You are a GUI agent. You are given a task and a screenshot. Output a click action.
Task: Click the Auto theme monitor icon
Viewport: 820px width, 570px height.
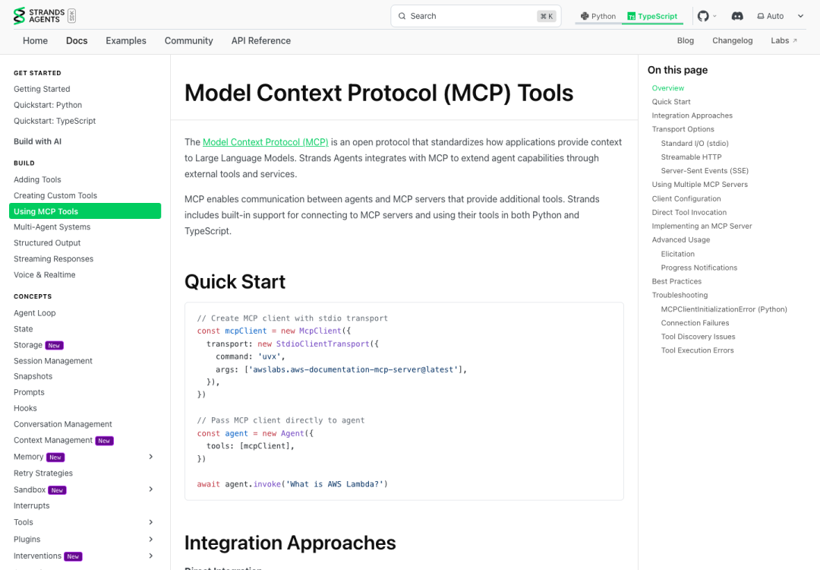click(x=760, y=16)
